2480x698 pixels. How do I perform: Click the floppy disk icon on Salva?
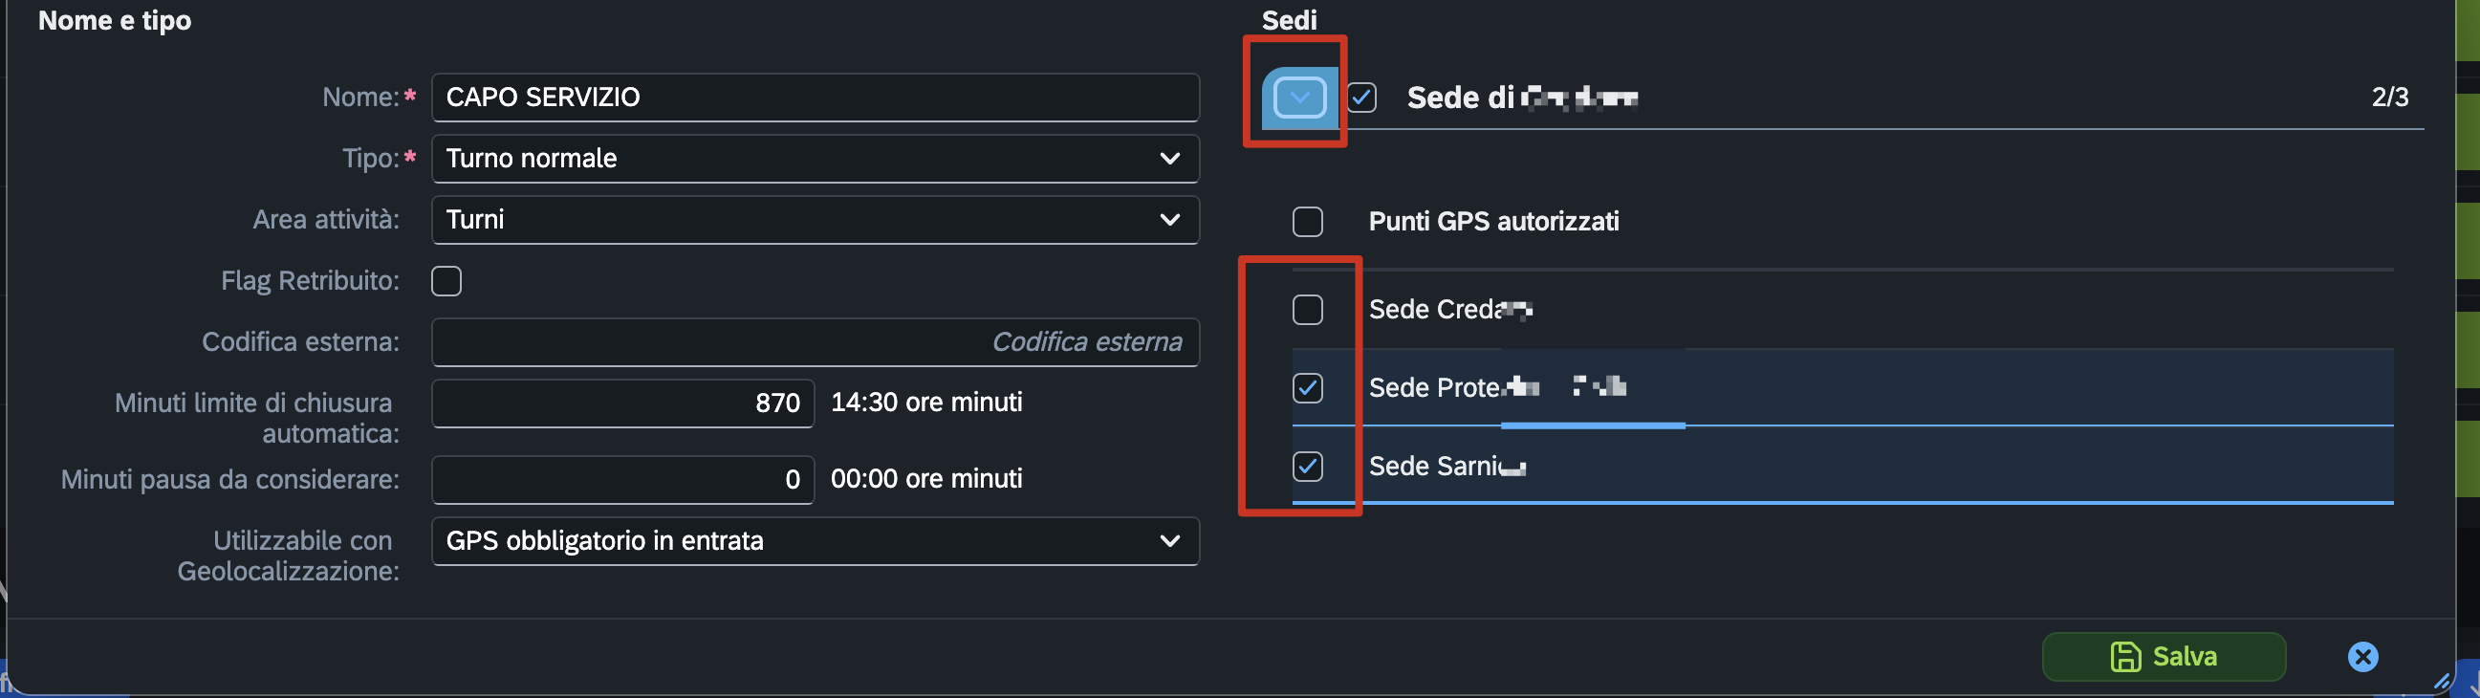click(2125, 657)
